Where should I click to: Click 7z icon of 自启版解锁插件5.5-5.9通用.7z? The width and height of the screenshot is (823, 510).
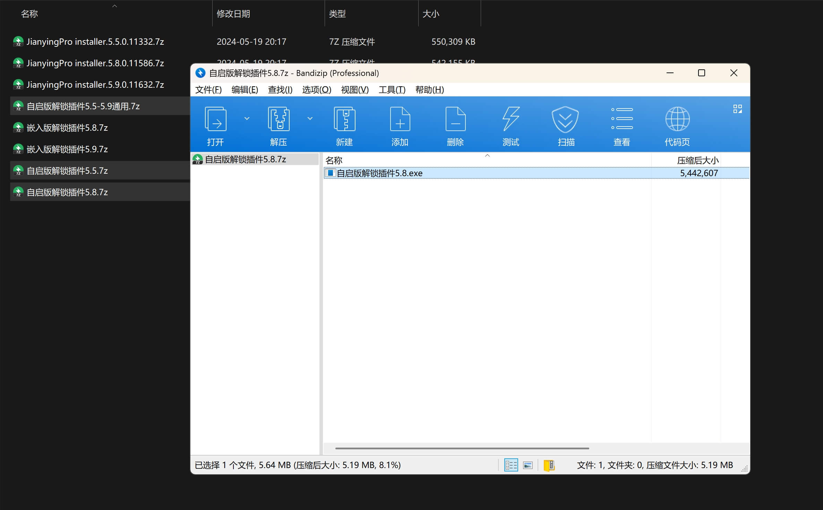pos(18,106)
